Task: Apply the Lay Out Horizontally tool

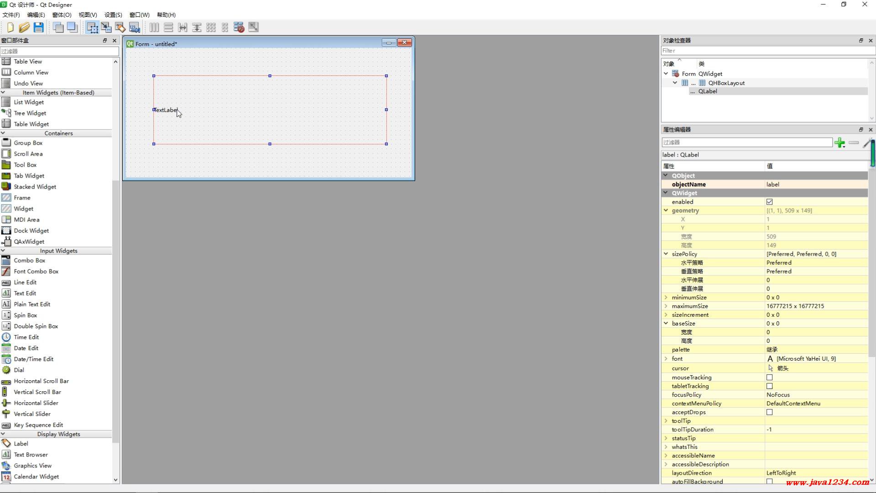Action: coord(154,27)
